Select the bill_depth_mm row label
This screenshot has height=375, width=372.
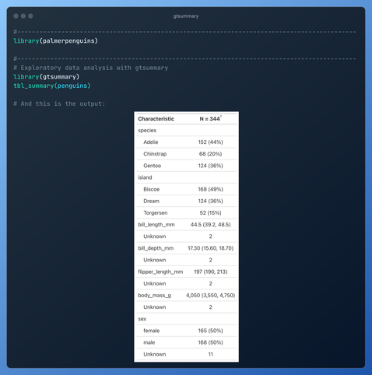[156, 248]
